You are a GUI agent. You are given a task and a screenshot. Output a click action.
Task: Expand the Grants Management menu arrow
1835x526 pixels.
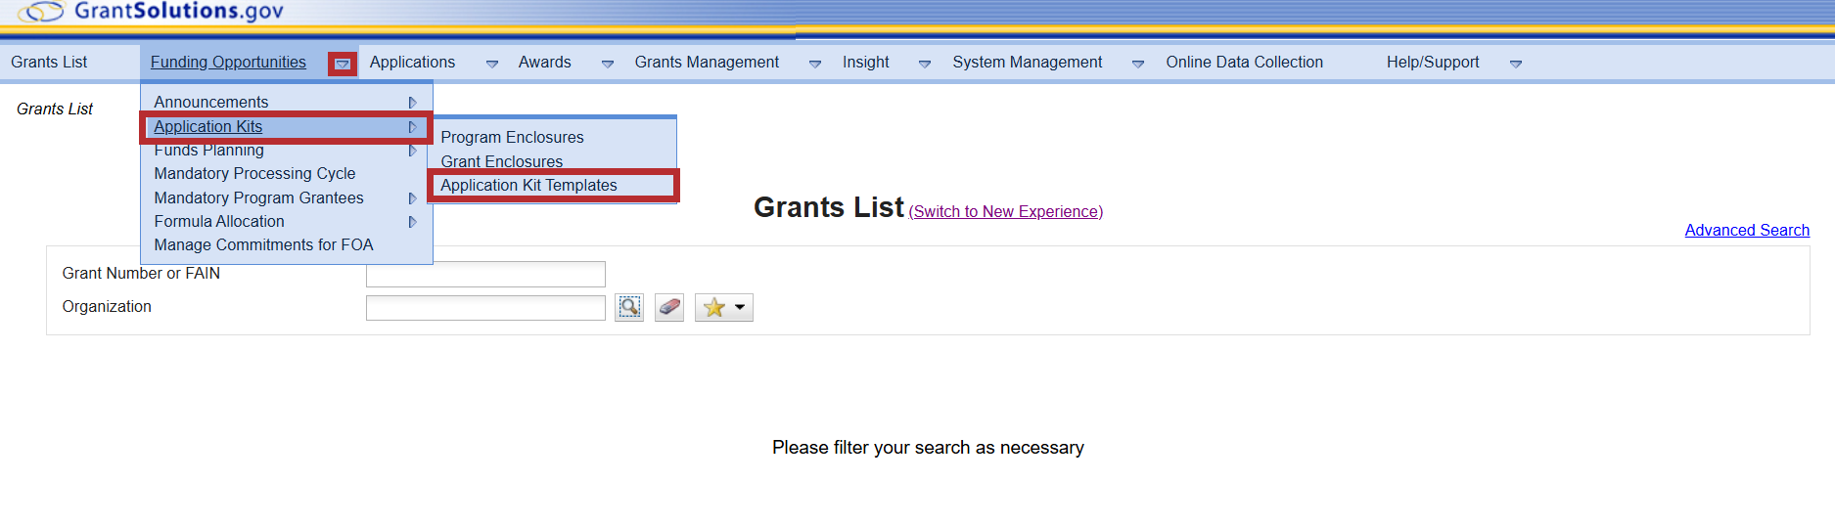click(x=815, y=64)
